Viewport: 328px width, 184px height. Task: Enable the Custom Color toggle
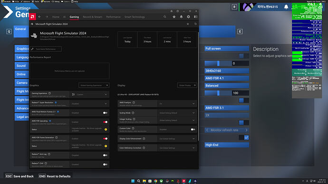[193, 129]
